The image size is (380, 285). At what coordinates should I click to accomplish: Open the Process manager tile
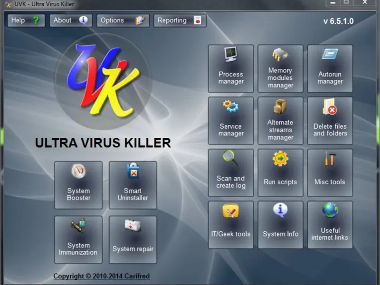(x=231, y=68)
